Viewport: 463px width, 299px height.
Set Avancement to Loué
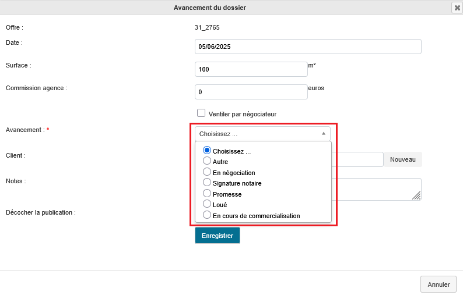point(206,204)
